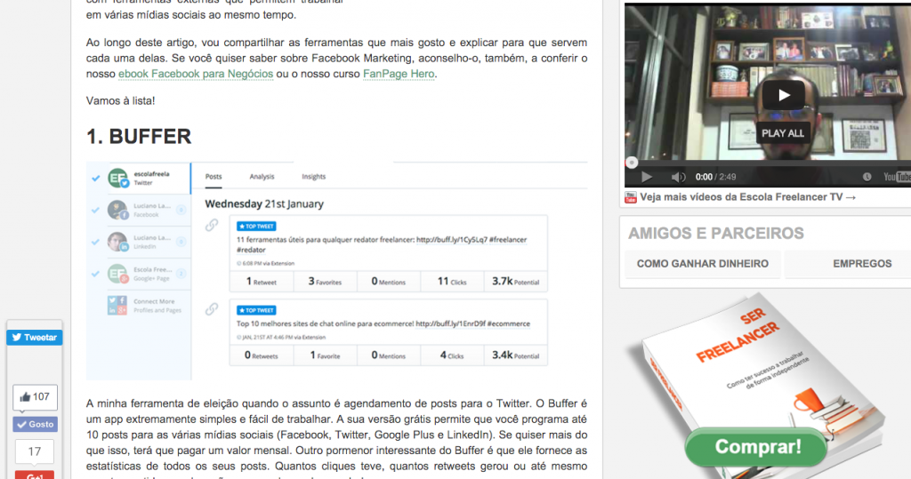Viewport: 911px width, 479px height.
Task: Click the second TOP TWEET badge
Action: [256, 311]
